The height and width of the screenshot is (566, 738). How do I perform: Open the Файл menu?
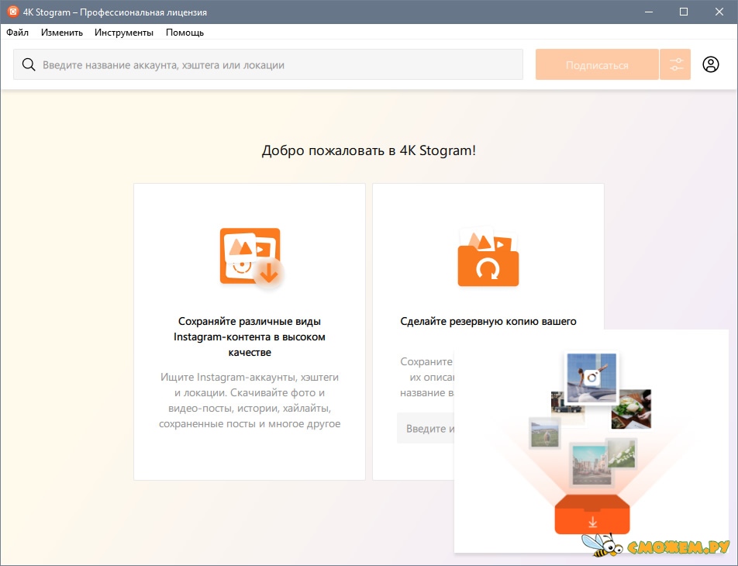pos(17,33)
